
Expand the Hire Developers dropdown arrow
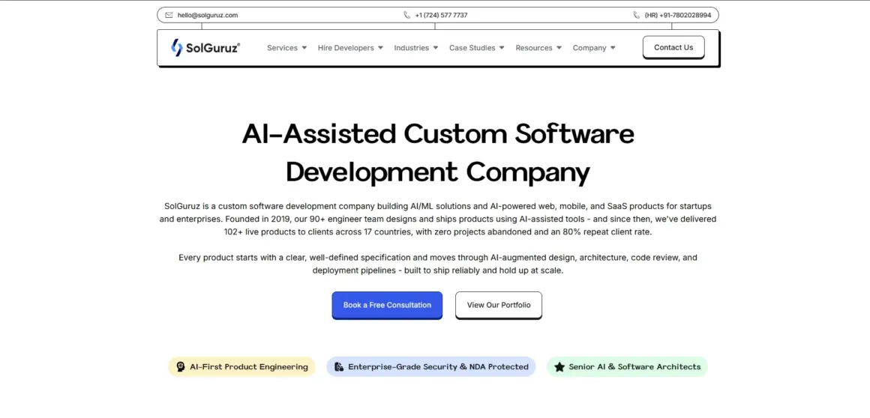[381, 48]
